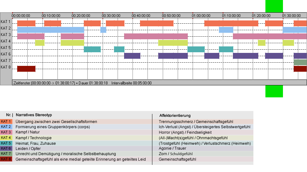Select the 'Heimat, Frau, Zuhause' legend entry
Image resolution: width=307 pixels, height=172 pixels.
click(x=36, y=143)
